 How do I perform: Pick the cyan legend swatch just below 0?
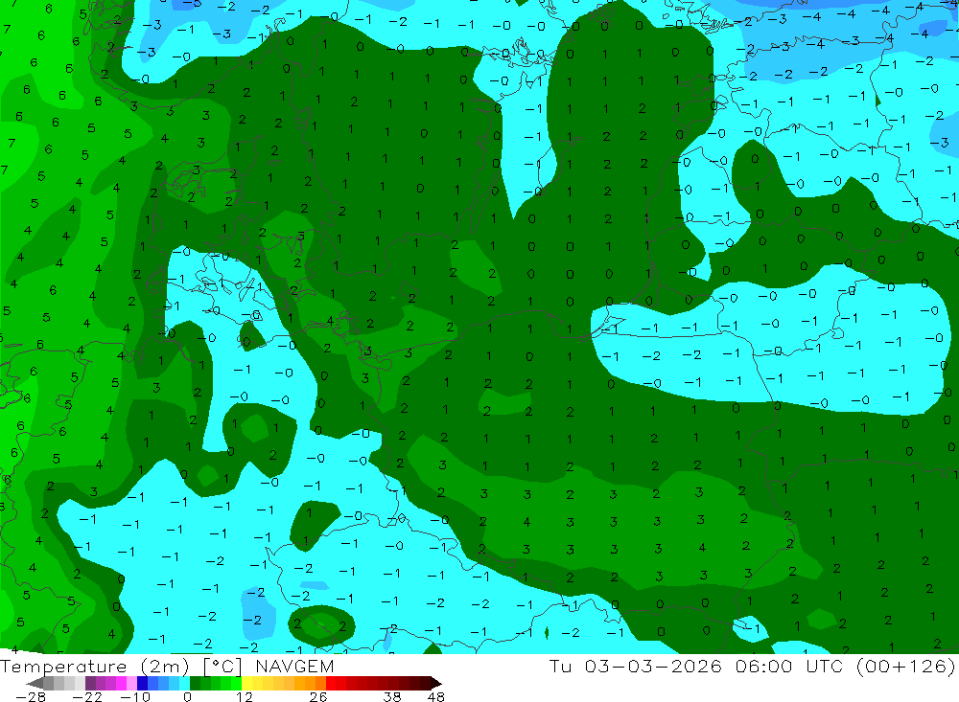[184, 683]
